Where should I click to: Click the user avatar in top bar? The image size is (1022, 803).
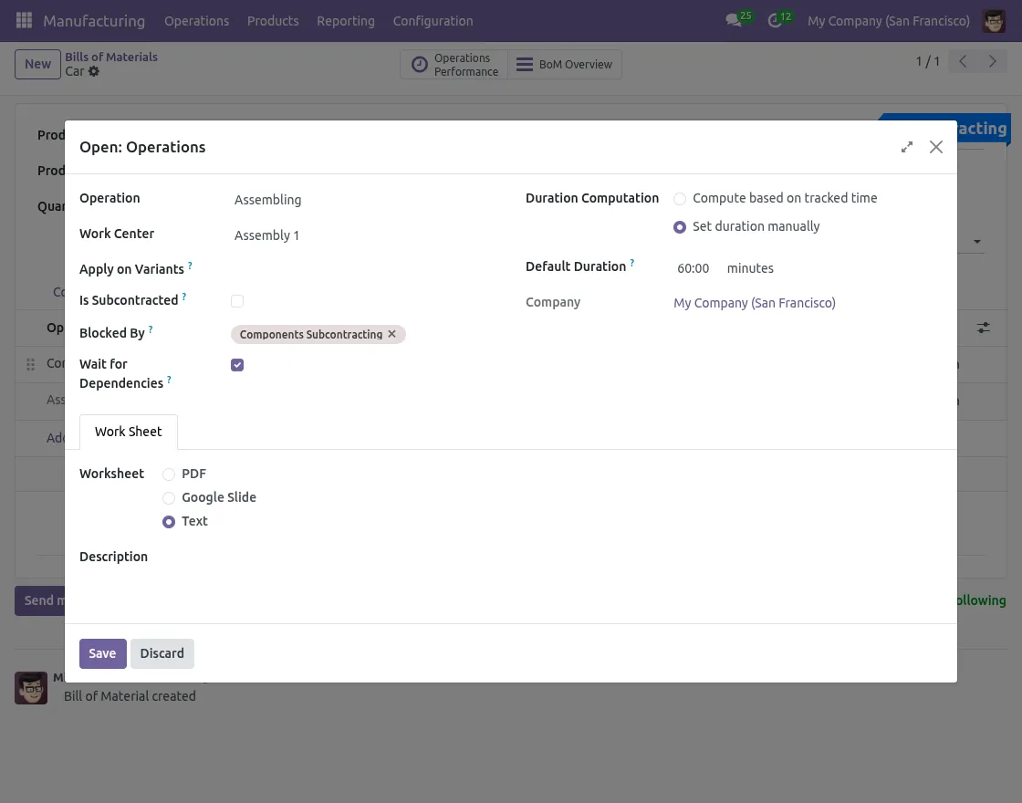(993, 20)
